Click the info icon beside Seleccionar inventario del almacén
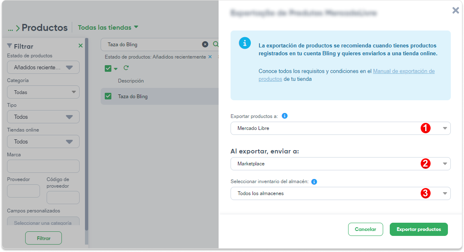The height and width of the screenshot is (252, 464). 314,181
